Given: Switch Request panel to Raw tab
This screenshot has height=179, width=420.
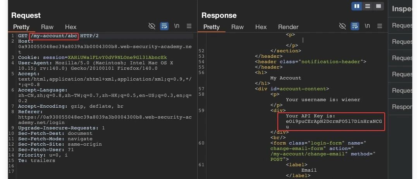Looking at the screenshot, I should tap(47, 27).
